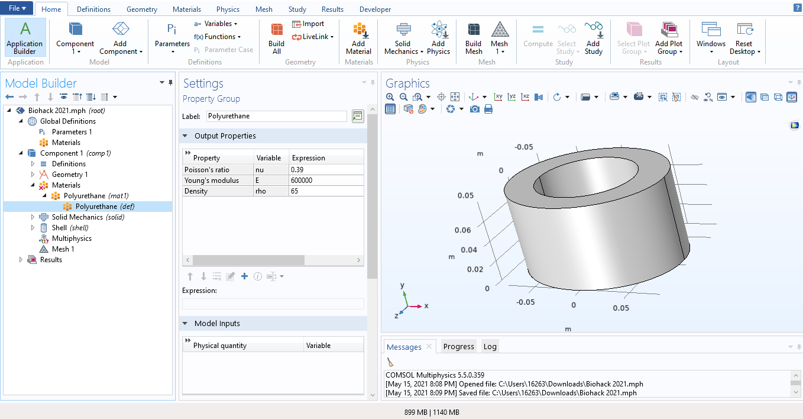Screen dimensions: 803x419
Task: Toggle the wireframe rendering button
Action: [778, 97]
